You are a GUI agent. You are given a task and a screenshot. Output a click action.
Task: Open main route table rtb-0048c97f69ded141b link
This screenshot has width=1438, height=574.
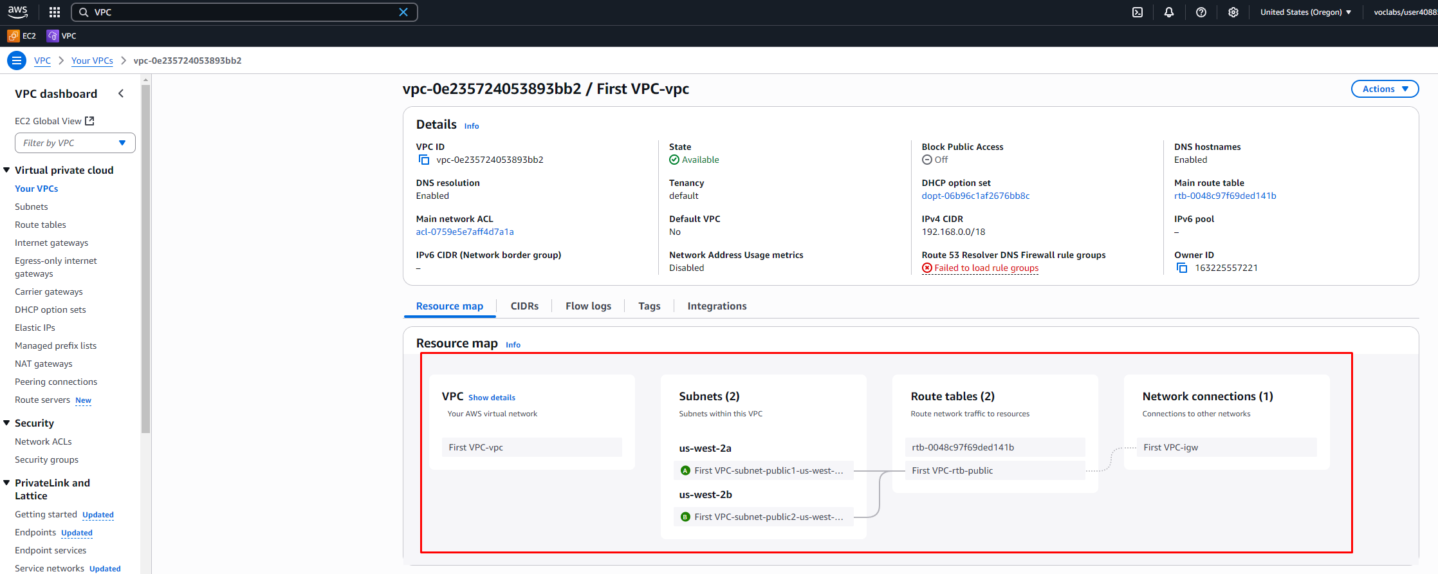click(x=1225, y=196)
